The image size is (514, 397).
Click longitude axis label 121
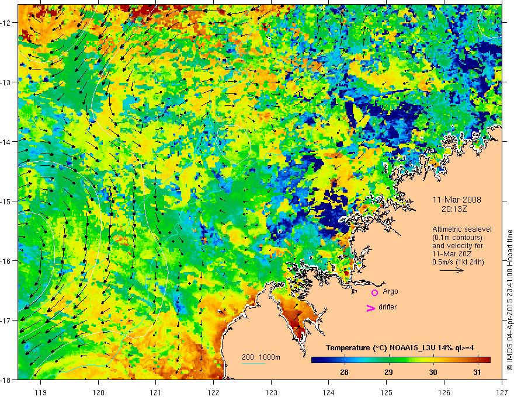pos(156,392)
